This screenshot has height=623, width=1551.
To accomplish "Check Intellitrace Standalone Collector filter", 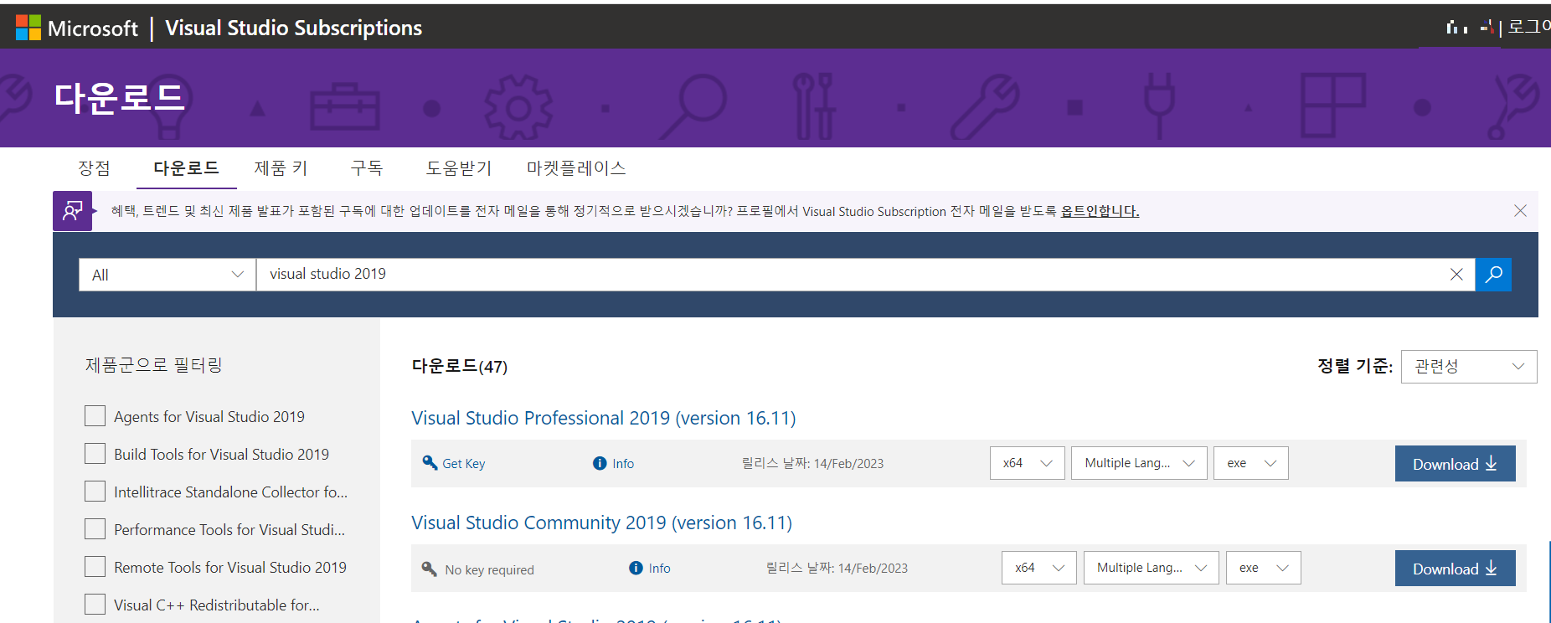I will tap(95, 492).
